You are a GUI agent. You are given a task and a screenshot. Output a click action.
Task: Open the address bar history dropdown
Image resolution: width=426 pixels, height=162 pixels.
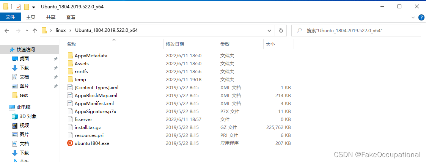pos(269,30)
